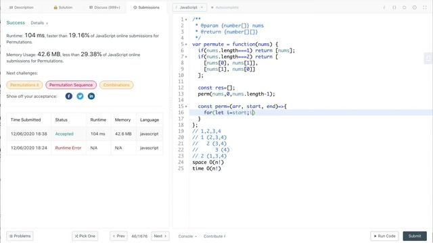The image size is (433, 243).
Task: Click code line 'const res=[];'
Action: (x=216, y=88)
